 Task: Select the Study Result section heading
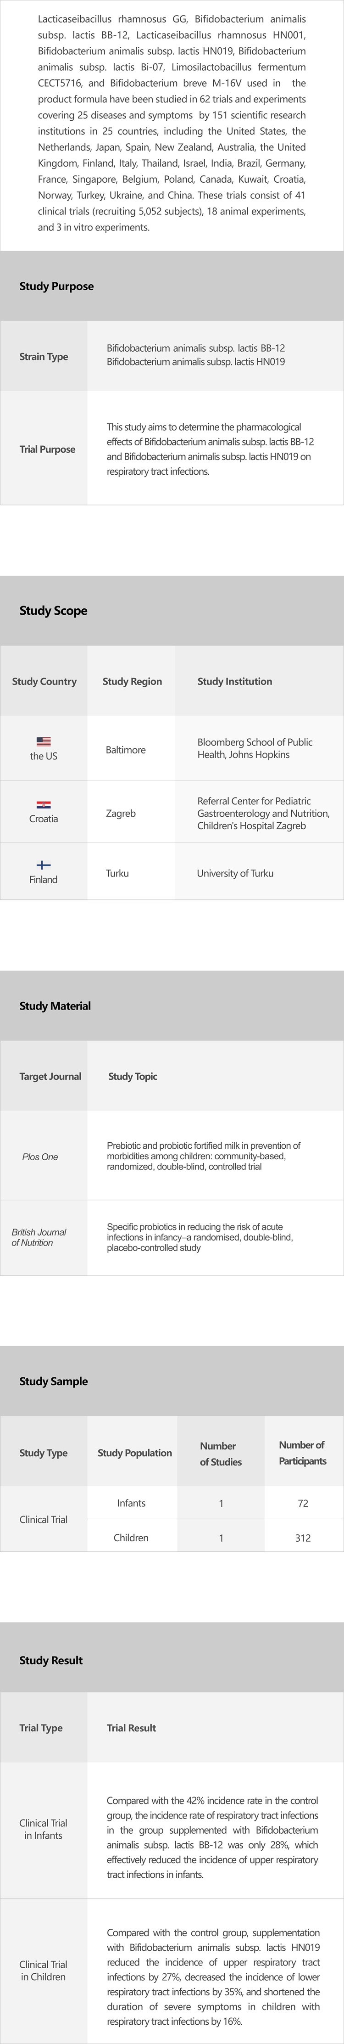point(51,1660)
